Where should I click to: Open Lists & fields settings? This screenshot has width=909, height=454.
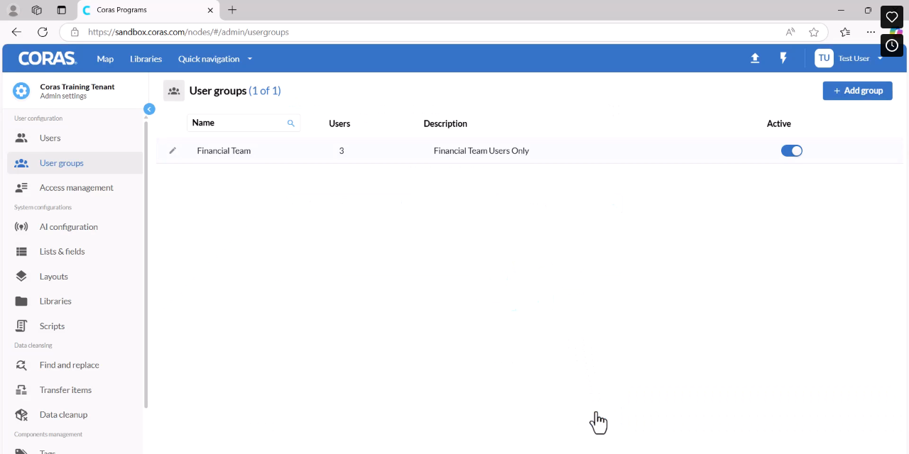[x=75, y=252]
